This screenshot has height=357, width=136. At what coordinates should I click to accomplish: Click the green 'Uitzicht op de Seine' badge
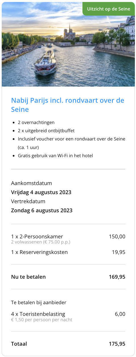pyautogui.click(x=109, y=9)
